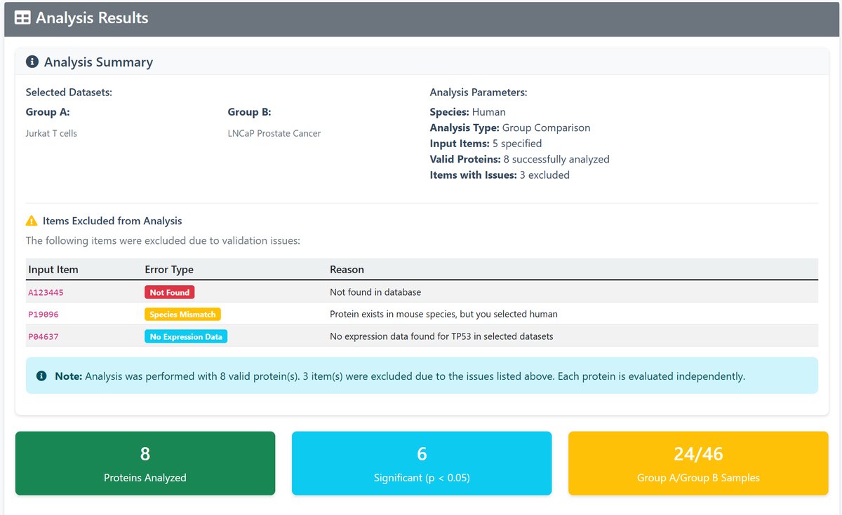The image size is (842, 515).
Task: Click the cyan Significant (p < 0.05) card
Action: [422, 463]
